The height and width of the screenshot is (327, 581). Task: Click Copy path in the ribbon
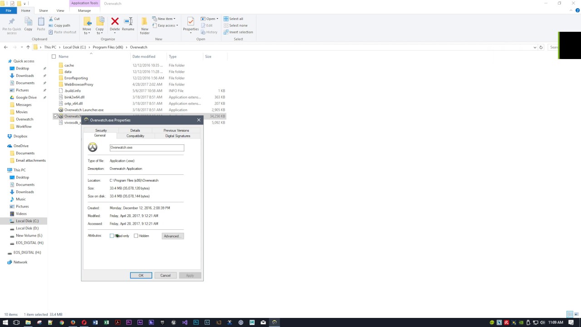tap(59, 25)
